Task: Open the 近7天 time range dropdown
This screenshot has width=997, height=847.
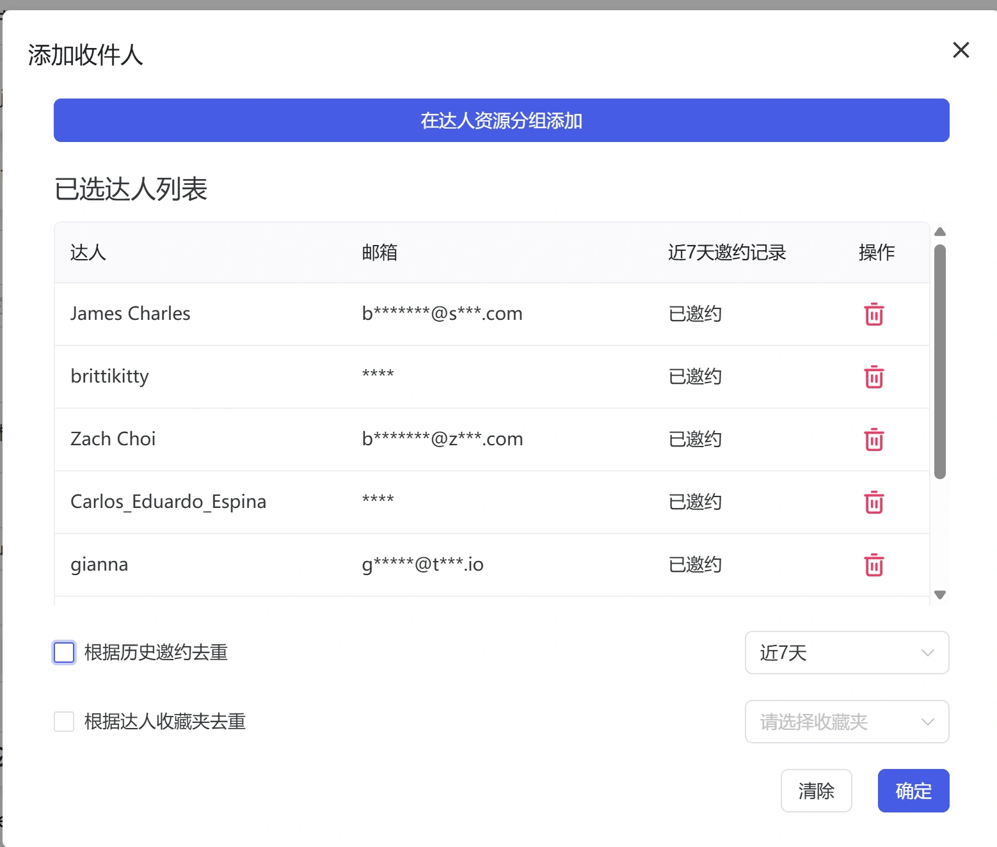Action: click(x=846, y=653)
